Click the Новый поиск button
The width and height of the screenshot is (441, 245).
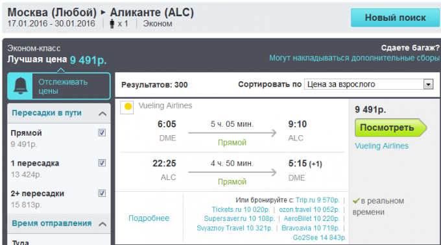395,18
